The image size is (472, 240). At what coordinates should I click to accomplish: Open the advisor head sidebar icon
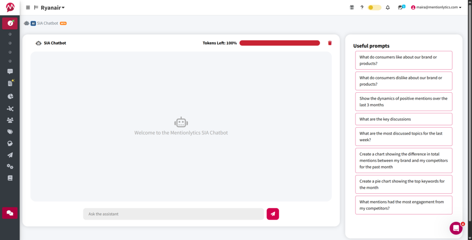10,144
